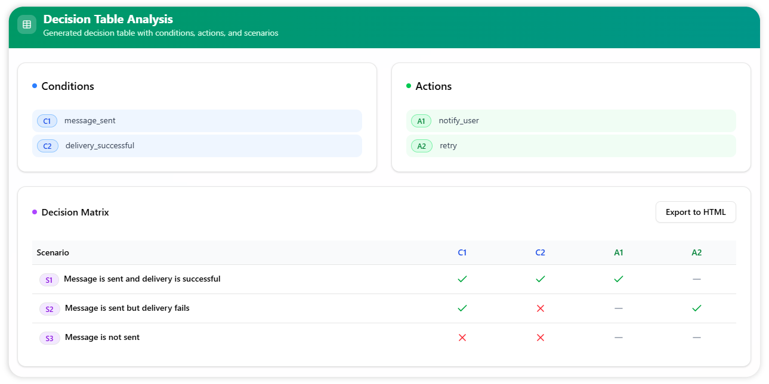The image size is (769, 384).
Task: Click the Scenario column header
Action: [52, 252]
